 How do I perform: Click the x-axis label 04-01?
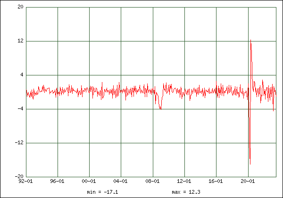pyautogui.click(x=120, y=181)
